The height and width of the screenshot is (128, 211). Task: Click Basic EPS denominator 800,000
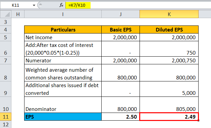(120, 105)
